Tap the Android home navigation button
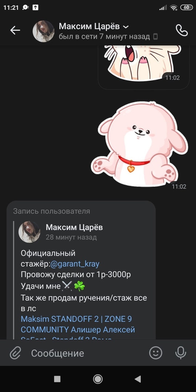This screenshot has width=196, height=392. coord(98,379)
